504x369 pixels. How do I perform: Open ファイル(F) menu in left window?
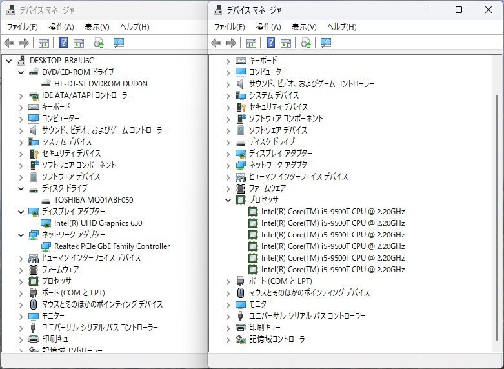click(x=22, y=26)
